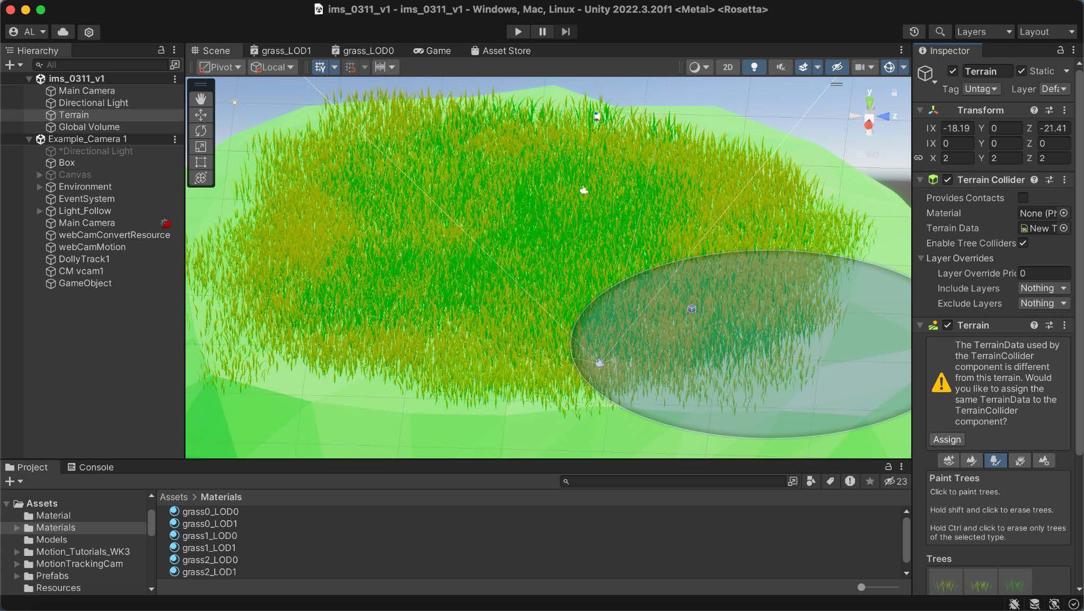Open the undo history icon
The image size is (1084, 611).
coord(914,32)
